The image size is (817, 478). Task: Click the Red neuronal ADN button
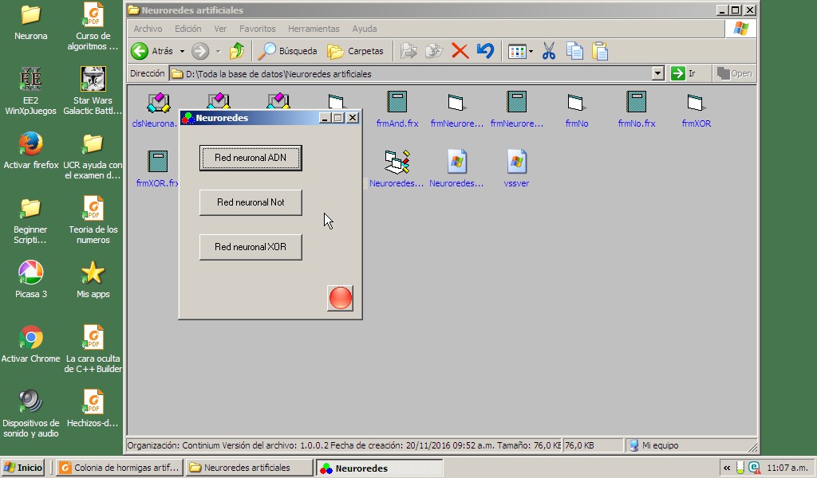[x=251, y=158]
